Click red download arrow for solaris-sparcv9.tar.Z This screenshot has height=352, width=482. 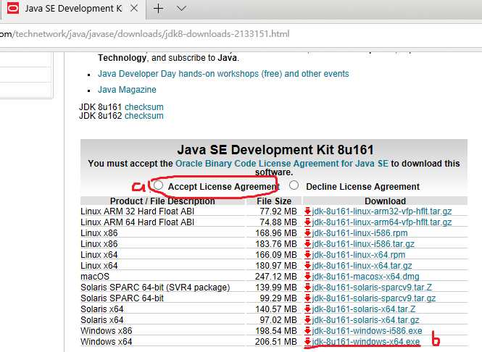pos(307,288)
